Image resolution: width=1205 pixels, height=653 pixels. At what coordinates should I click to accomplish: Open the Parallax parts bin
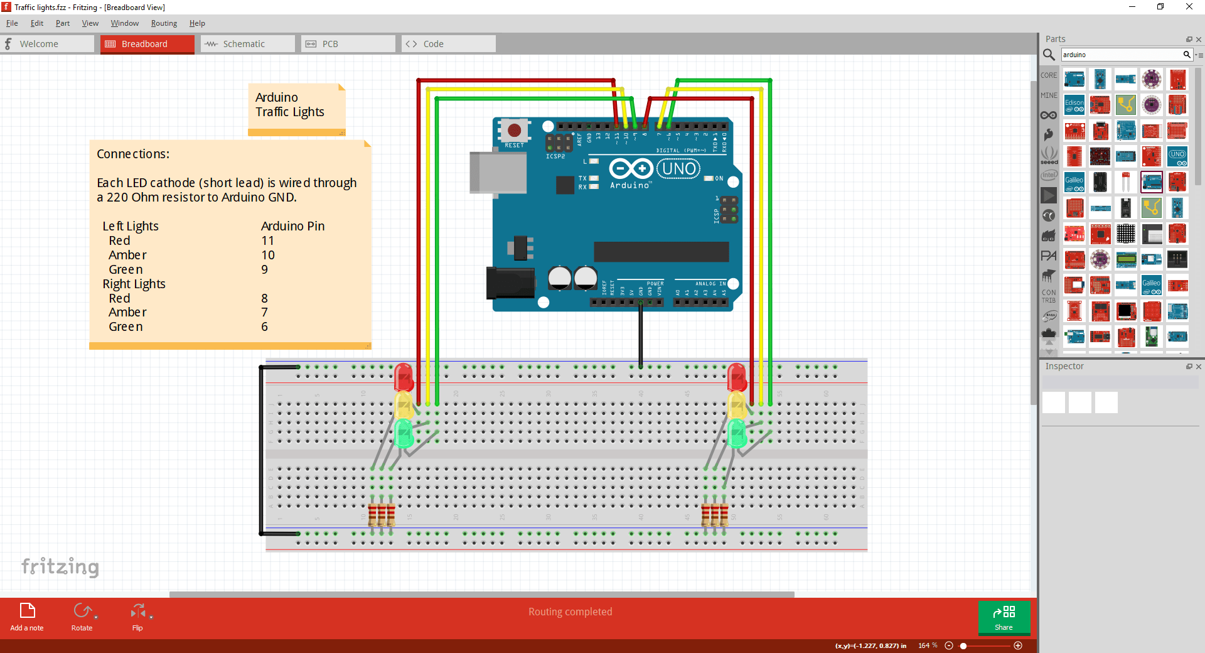coord(1049,256)
